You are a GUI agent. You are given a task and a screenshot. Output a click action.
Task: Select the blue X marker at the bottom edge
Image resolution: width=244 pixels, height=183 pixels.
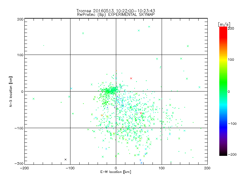(142, 163)
